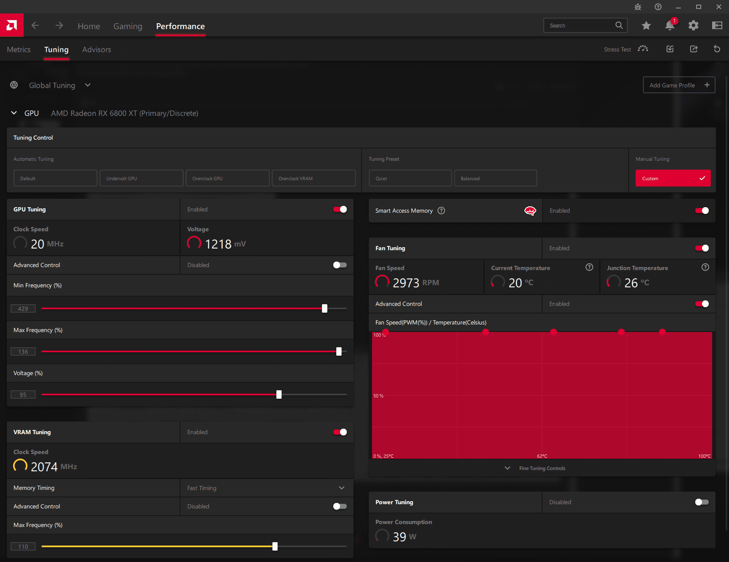Go forward with the right arrow
The height and width of the screenshot is (562, 729).
pos(59,26)
